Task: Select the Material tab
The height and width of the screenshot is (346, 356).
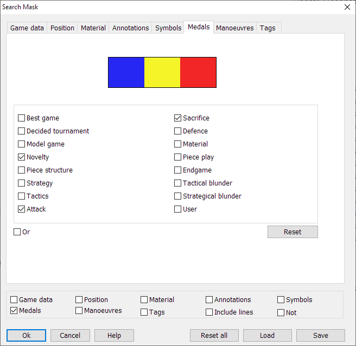Action: pos(93,28)
